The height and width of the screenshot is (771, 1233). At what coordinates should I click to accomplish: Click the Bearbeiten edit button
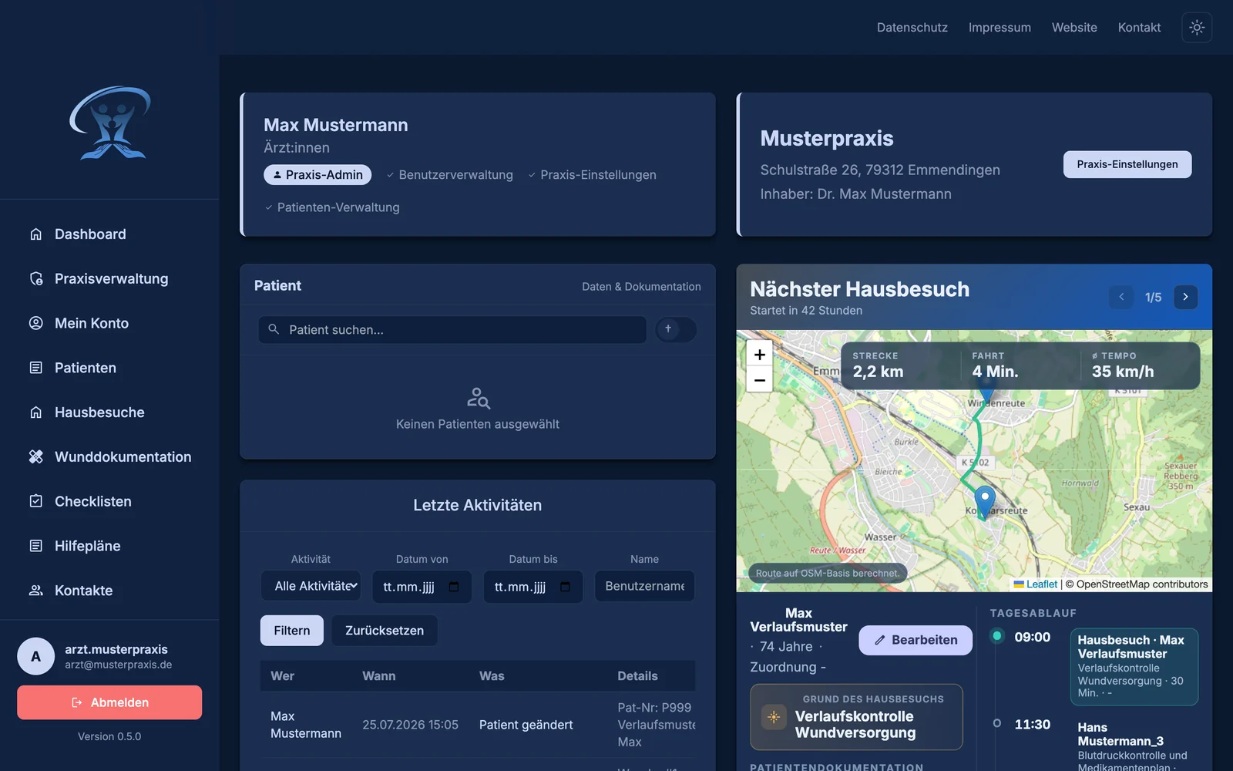916,640
